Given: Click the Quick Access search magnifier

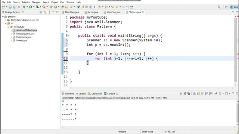Looking at the screenshot, I should 219,7.
